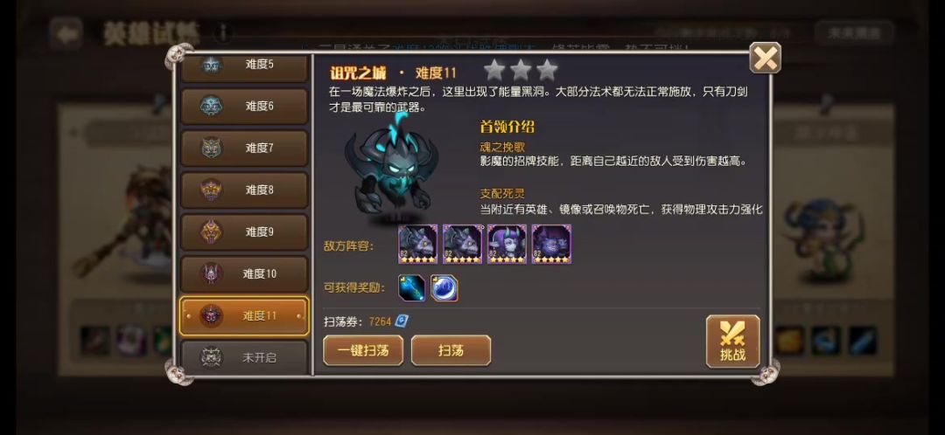Select 难度10 difficulty tab
The height and width of the screenshot is (435, 945).
(x=244, y=274)
